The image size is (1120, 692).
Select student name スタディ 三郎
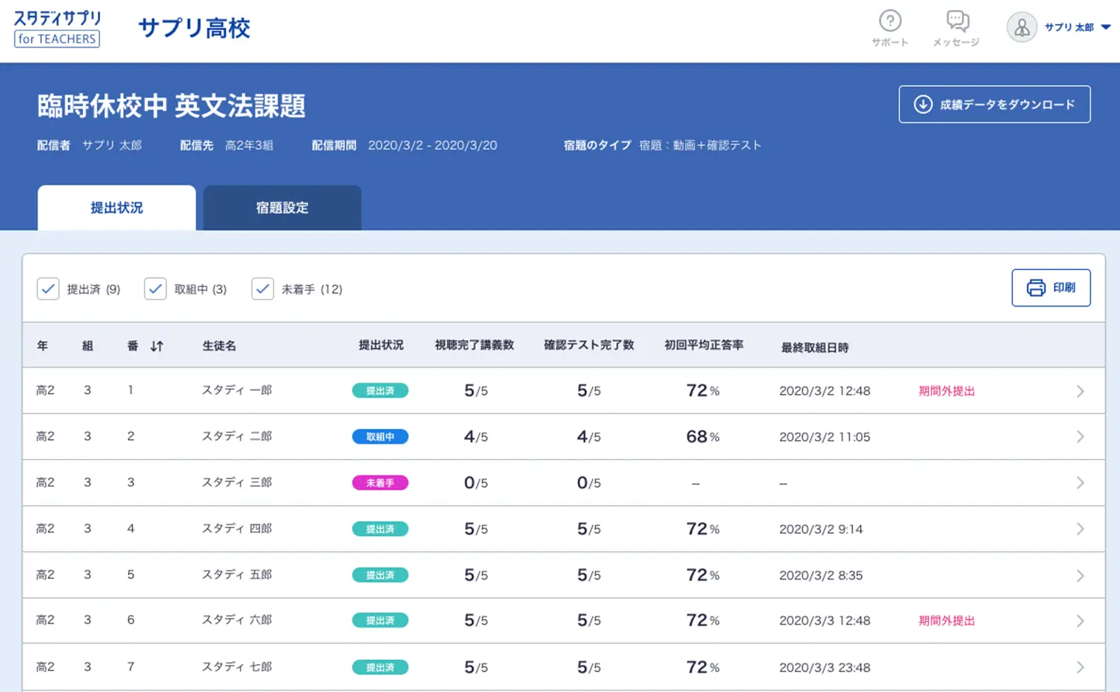[x=237, y=482]
